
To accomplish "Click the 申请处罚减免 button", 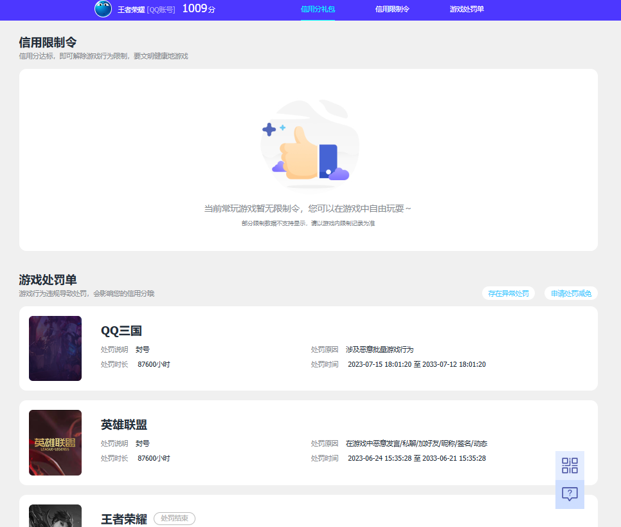I will pyautogui.click(x=571, y=293).
